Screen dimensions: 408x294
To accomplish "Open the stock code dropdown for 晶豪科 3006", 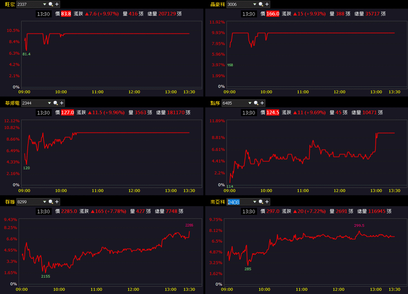I will [255, 4].
